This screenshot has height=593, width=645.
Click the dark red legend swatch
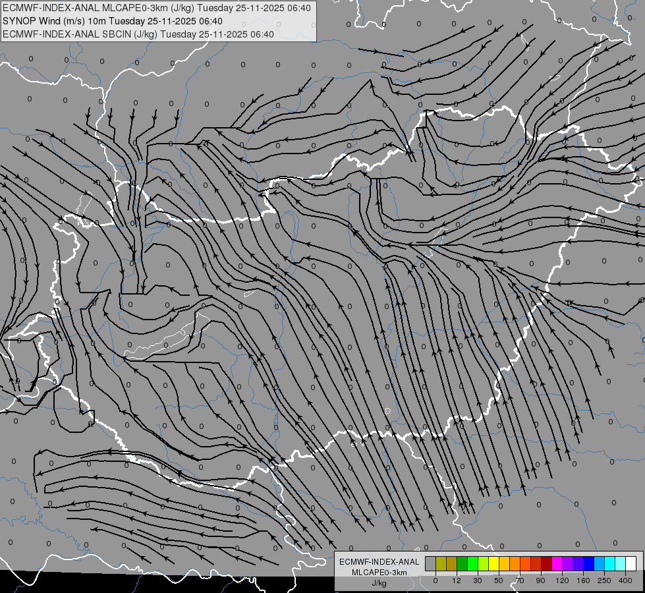(x=547, y=563)
